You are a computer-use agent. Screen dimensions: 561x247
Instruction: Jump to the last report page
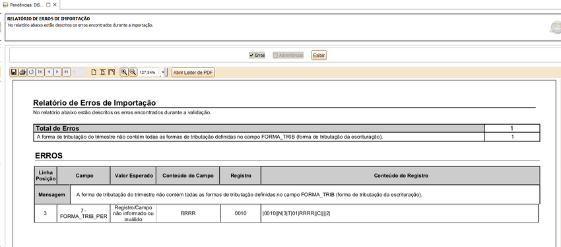click(x=66, y=72)
